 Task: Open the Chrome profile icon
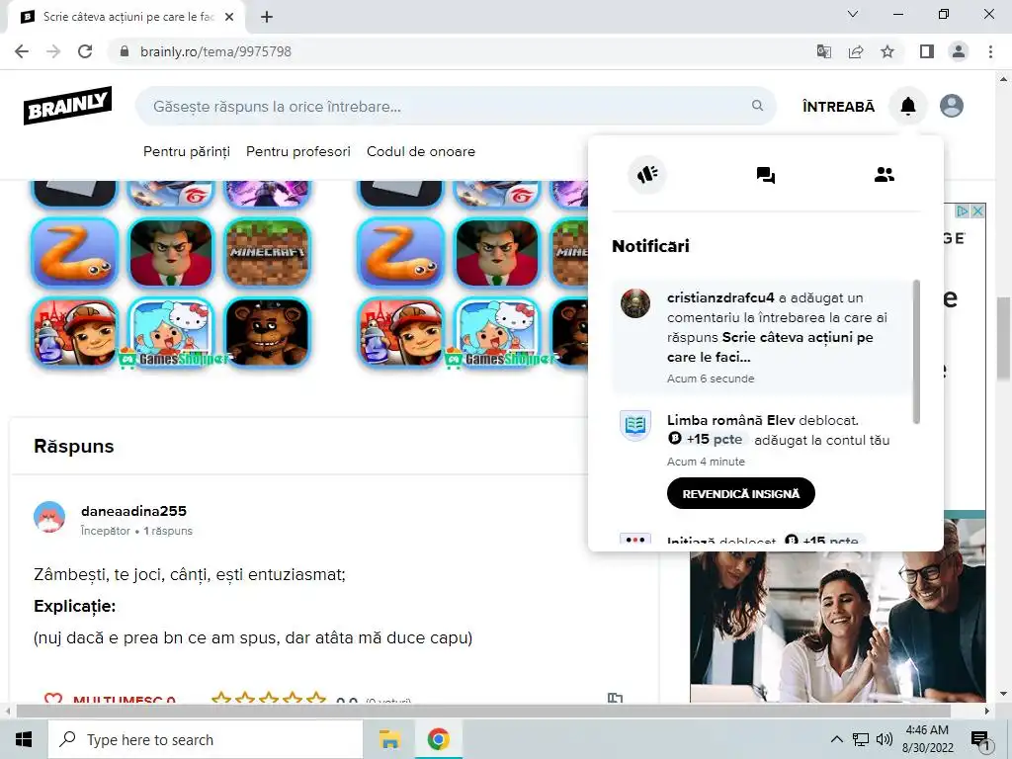pyautogui.click(x=959, y=51)
